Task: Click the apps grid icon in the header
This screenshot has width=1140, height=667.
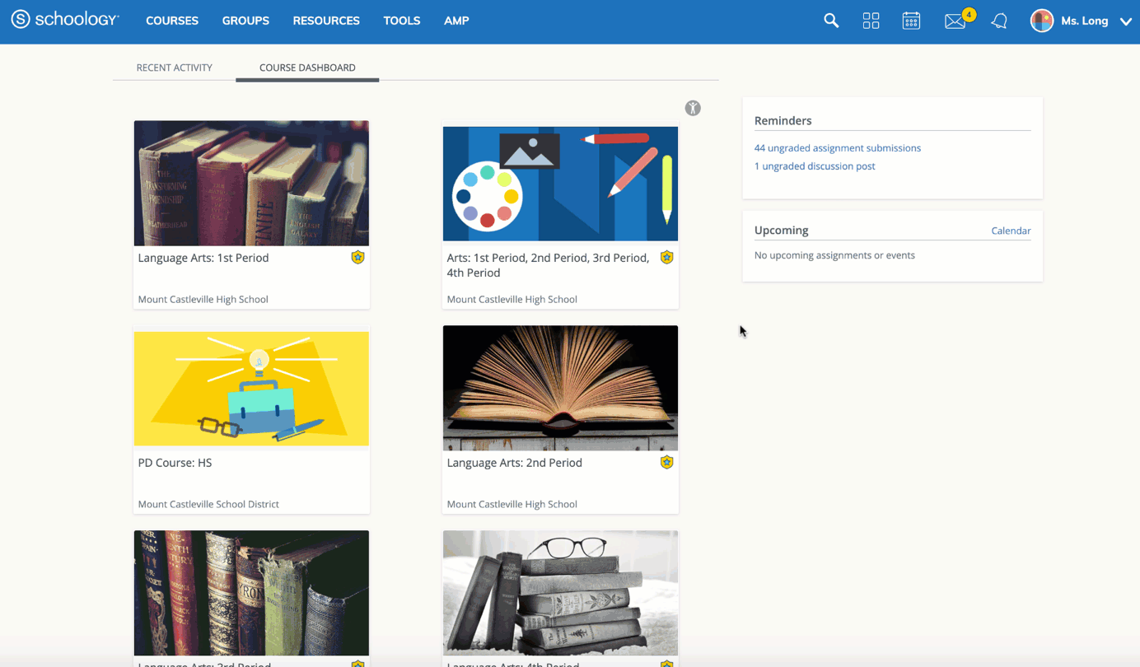Action: tap(871, 20)
